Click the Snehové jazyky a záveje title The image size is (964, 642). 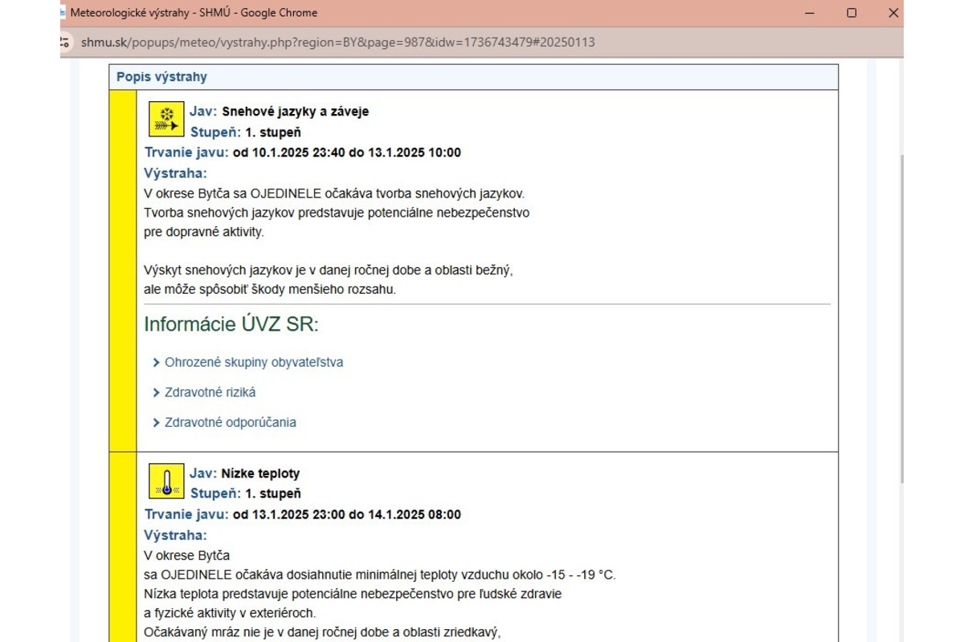[x=295, y=112]
